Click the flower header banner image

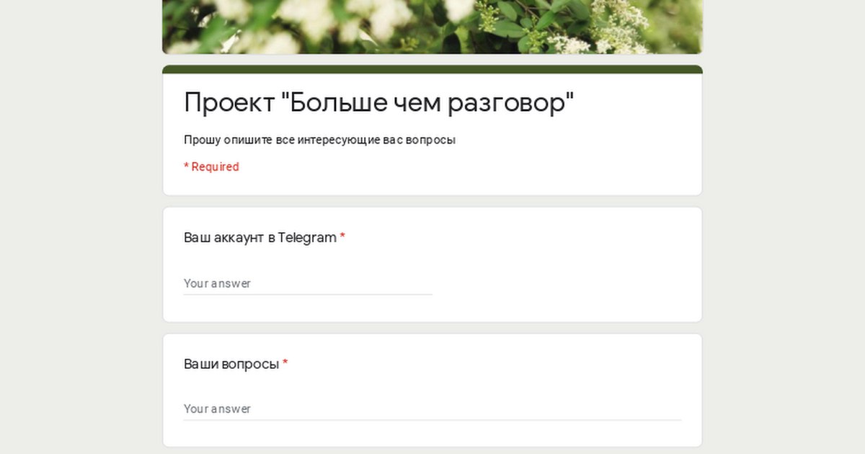(x=432, y=27)
